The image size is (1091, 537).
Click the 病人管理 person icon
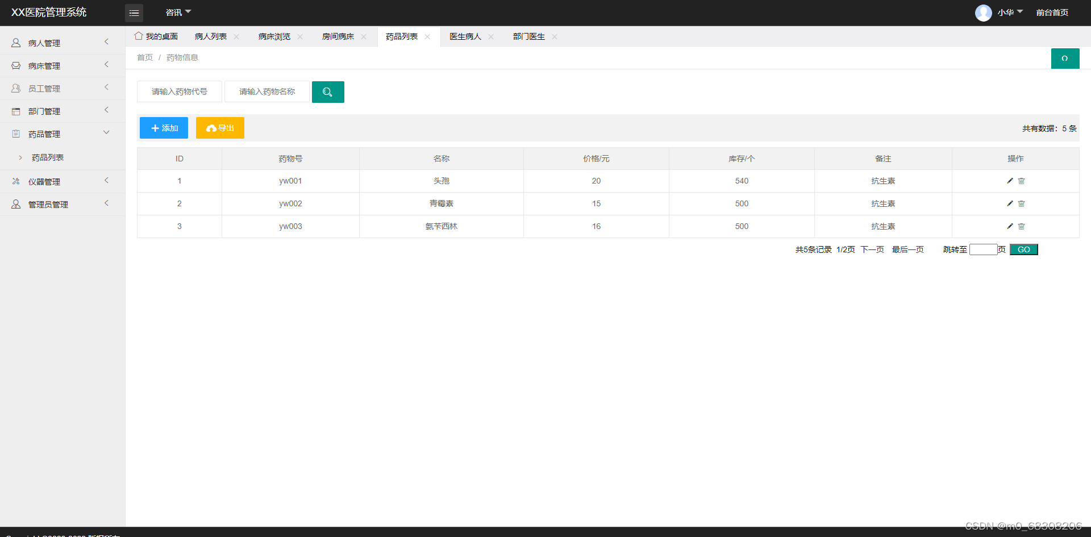pyautogui.click(x=16, y=43)
